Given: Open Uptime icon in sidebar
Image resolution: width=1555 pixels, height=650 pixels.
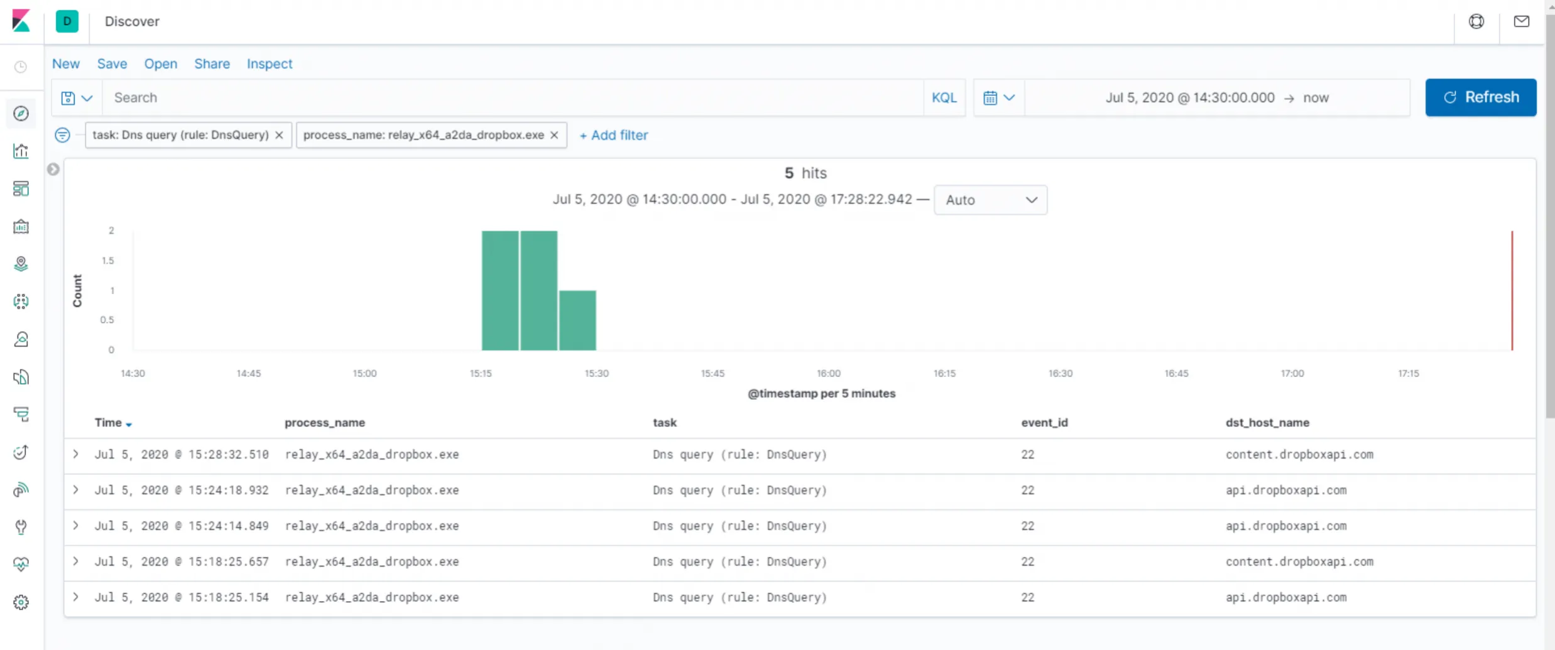Looking at the screenshot, I should pyautogui.click(x=21, y=452).
